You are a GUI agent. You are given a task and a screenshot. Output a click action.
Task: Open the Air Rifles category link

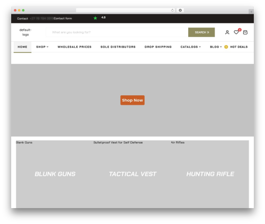tap(178, 142)
